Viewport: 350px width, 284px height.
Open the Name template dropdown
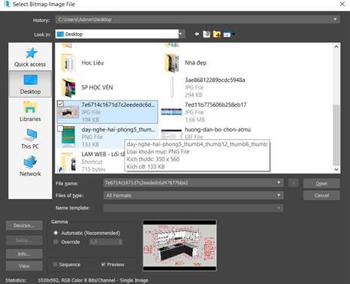[279, 208]
